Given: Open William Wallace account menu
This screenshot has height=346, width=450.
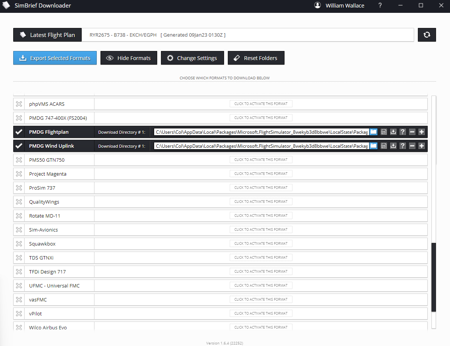Looking at the screenshot, I should click(x=339, y=6).
